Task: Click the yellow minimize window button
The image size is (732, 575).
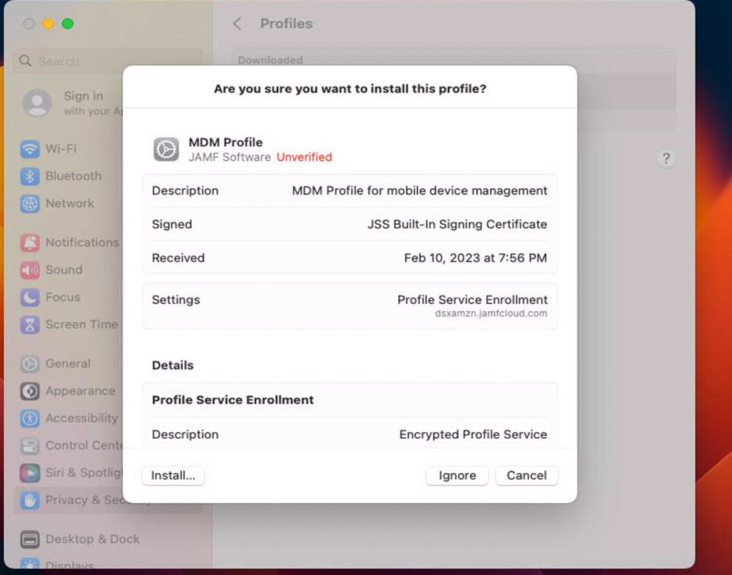Action: click(x=48, y=24)
